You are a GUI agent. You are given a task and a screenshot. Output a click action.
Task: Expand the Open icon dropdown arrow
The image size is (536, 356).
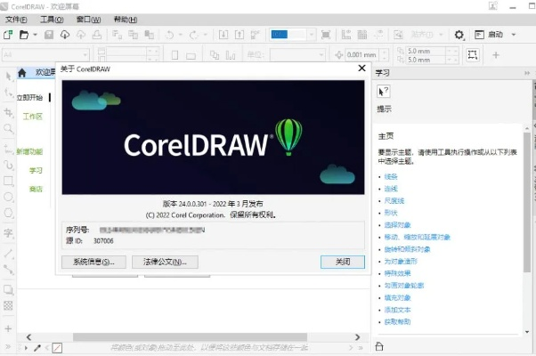[x=35, y=35]
